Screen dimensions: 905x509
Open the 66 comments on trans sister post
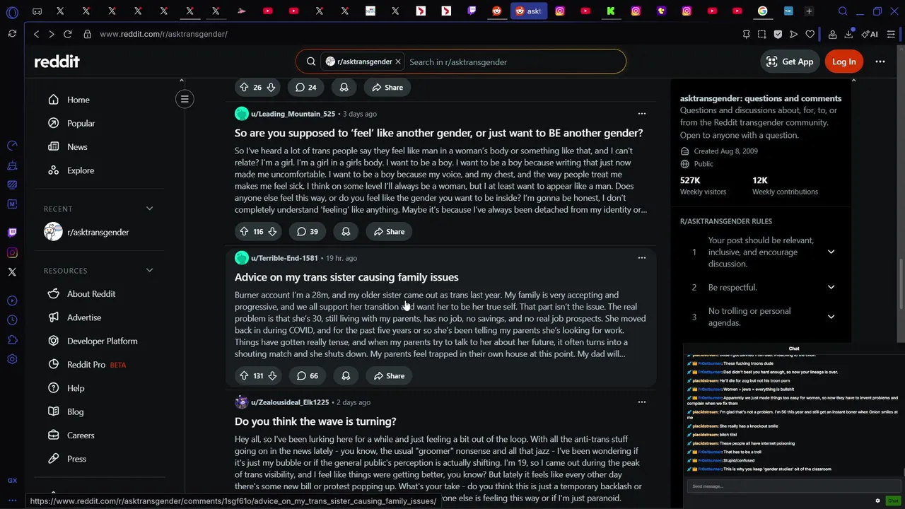[307, 376]
